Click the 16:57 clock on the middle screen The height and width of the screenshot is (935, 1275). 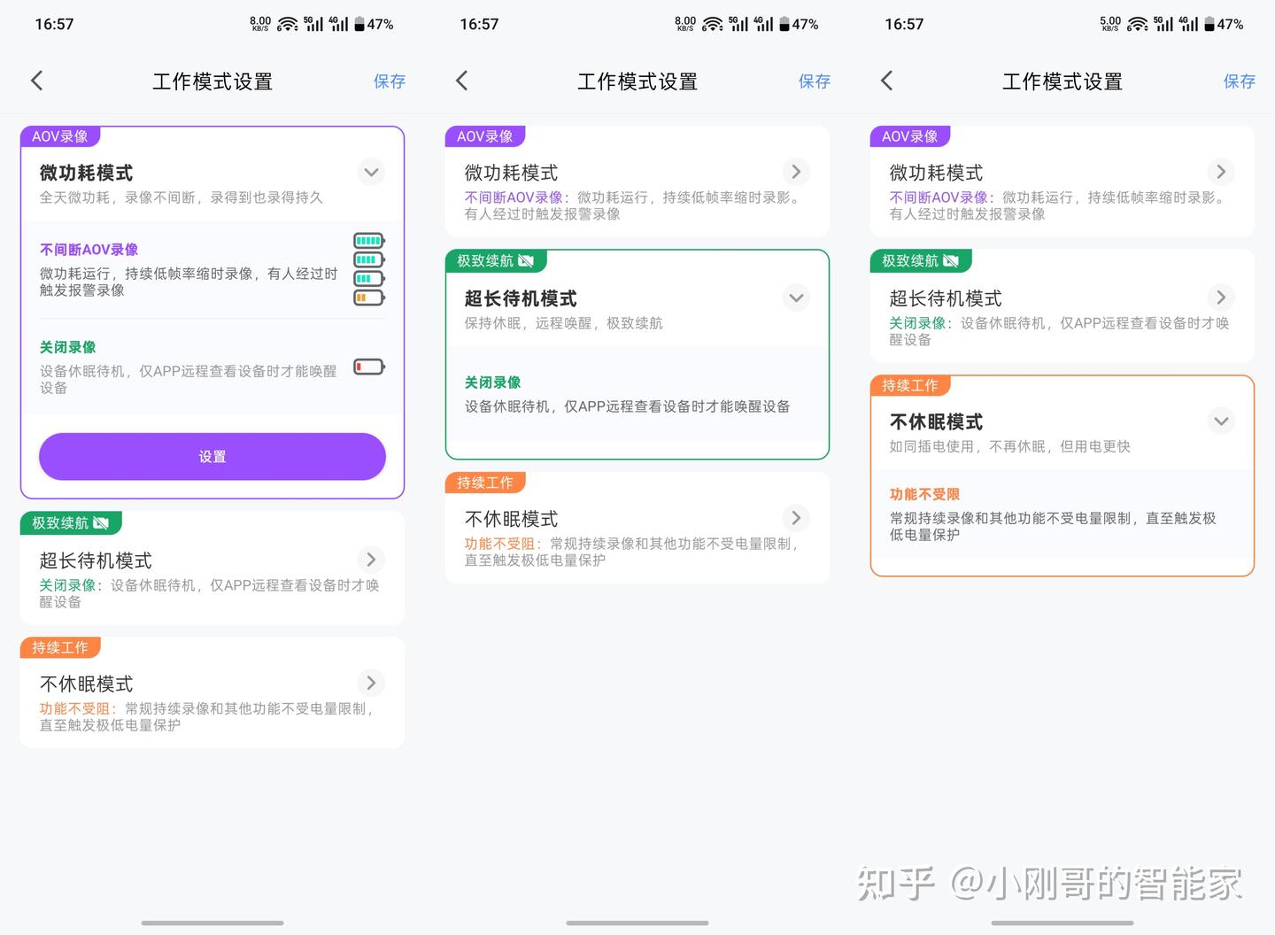coord(479,24)
